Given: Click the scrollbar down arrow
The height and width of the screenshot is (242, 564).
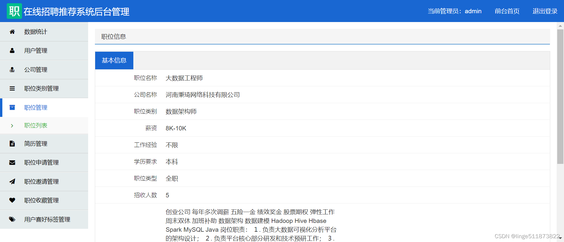Looking at the screenshot, I should (x=560, y=238).
